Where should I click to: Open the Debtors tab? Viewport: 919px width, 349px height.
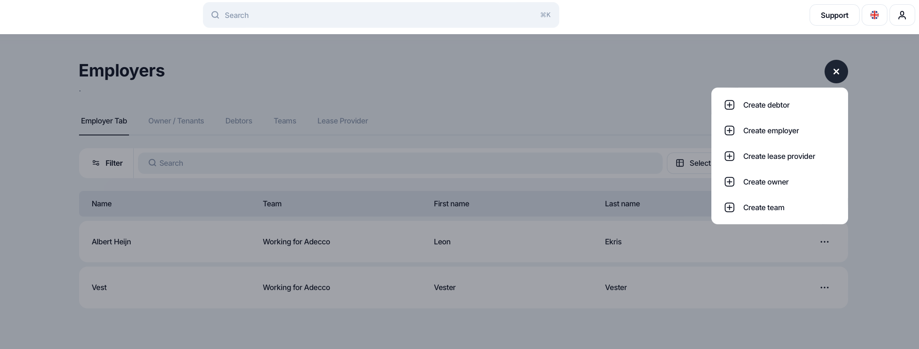(239, 121)
